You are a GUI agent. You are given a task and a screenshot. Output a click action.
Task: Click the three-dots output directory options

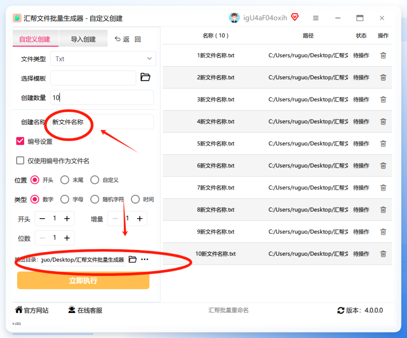tap(145, 259)
